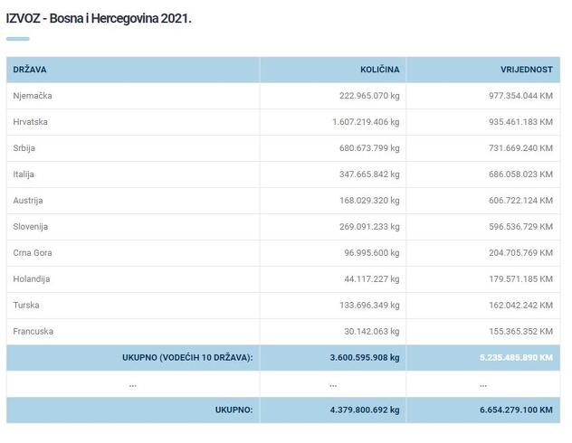Select the Austrija country cell
This screenshot has height=443, width=572.
[28, 201]
